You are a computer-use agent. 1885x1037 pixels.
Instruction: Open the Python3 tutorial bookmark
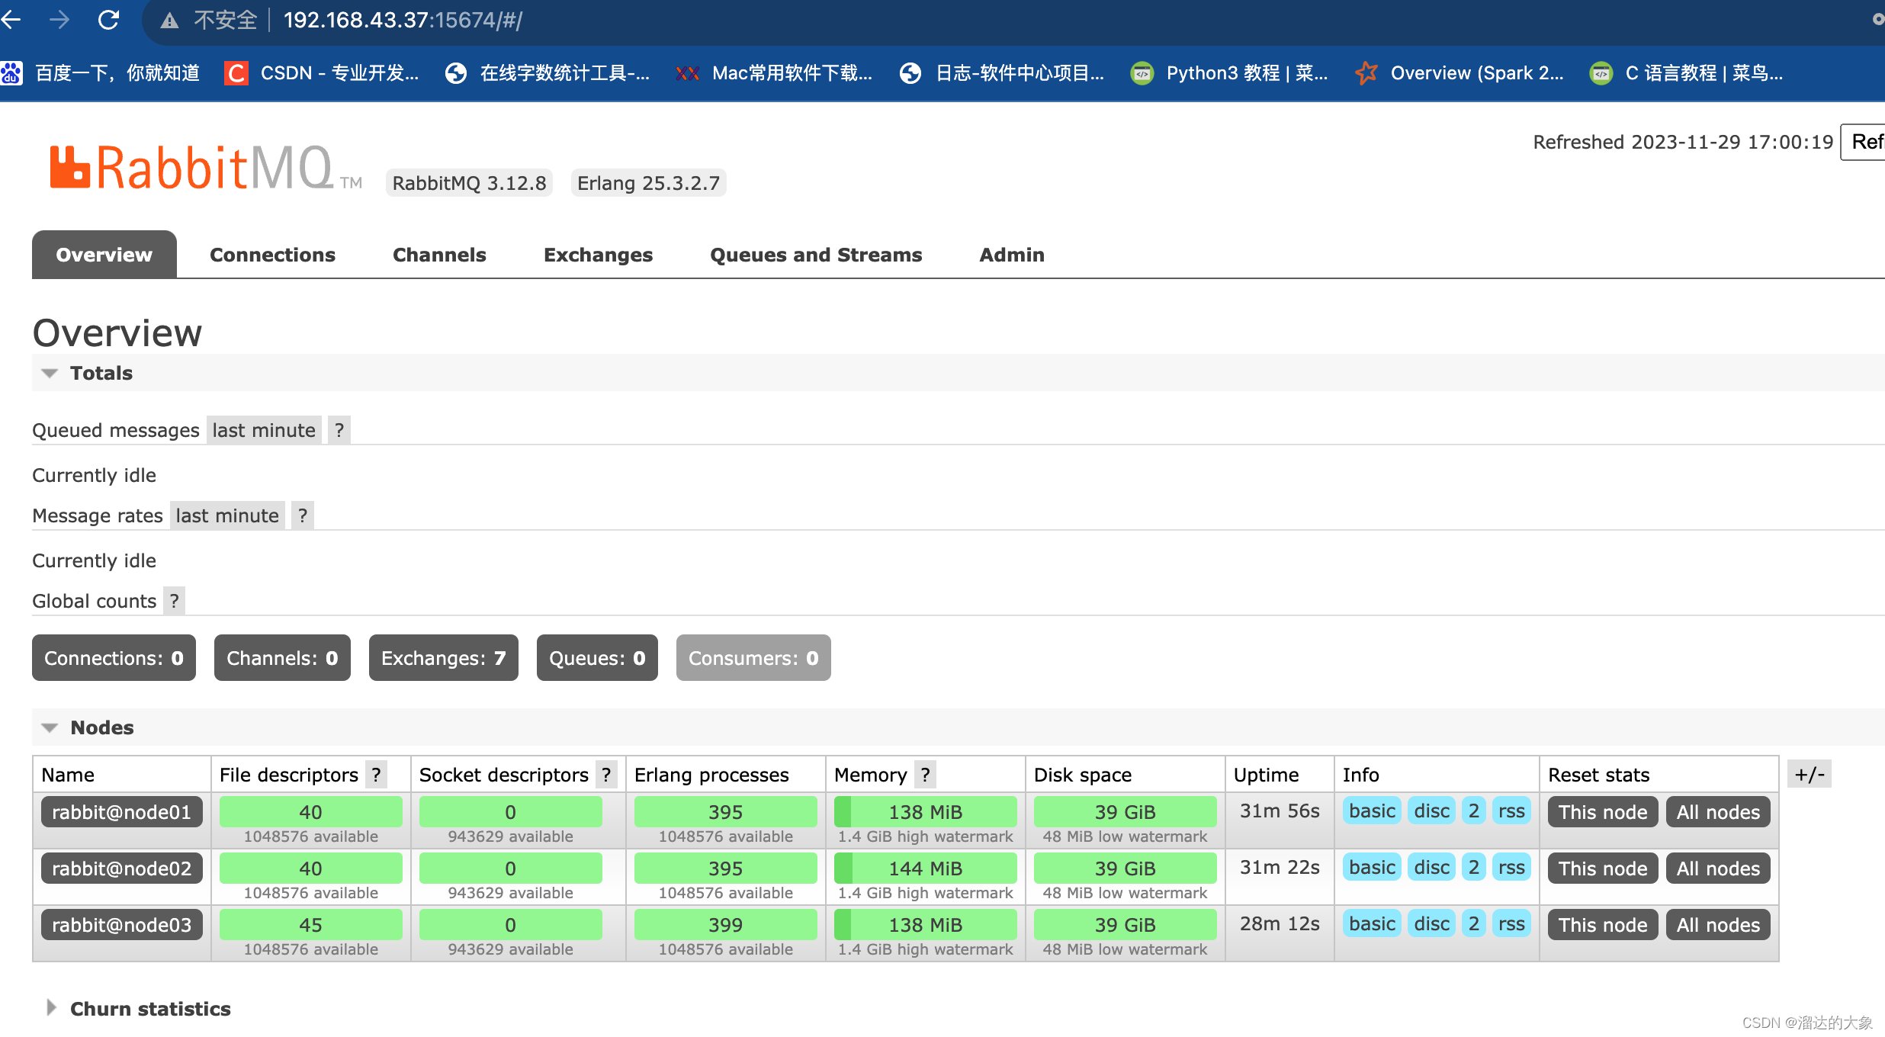[x=1229, y=73]
